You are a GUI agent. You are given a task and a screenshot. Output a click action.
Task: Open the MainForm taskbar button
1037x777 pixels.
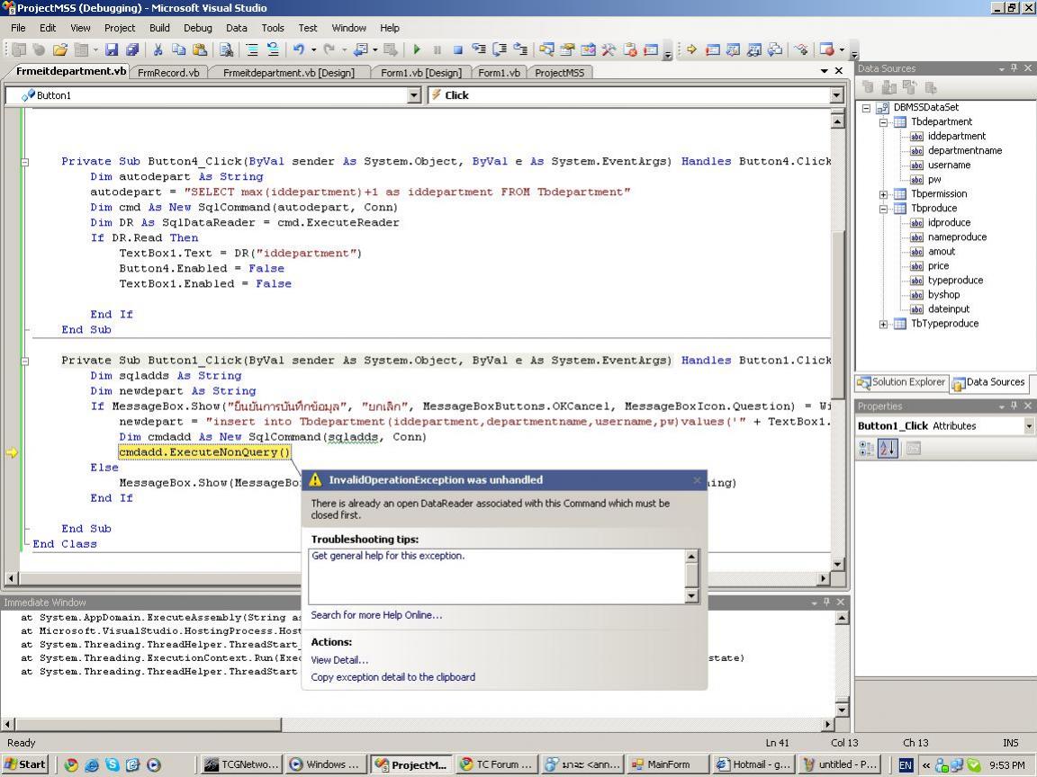[x=667, y=764]
